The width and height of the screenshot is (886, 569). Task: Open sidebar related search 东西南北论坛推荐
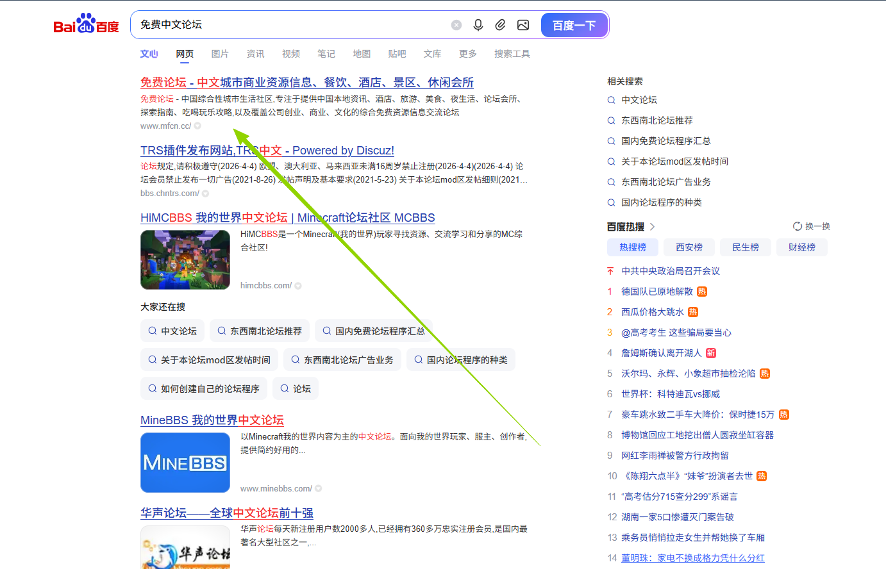pos(657,120)
